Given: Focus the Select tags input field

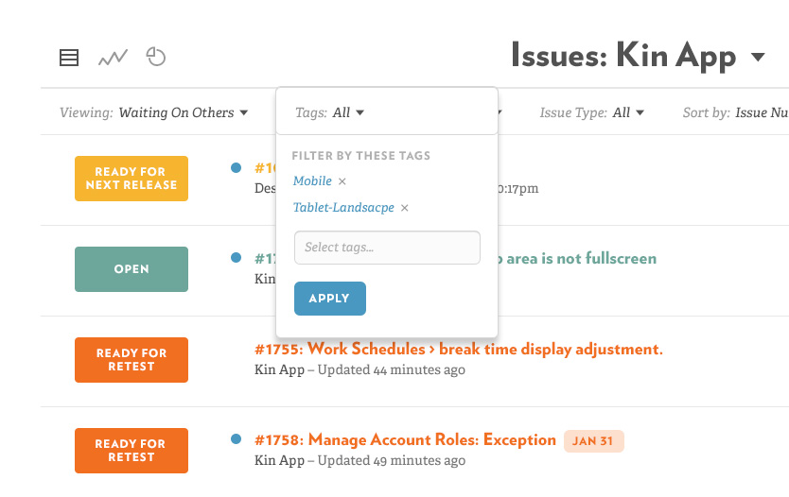Looking at the screenshot, I should [387, 248].
